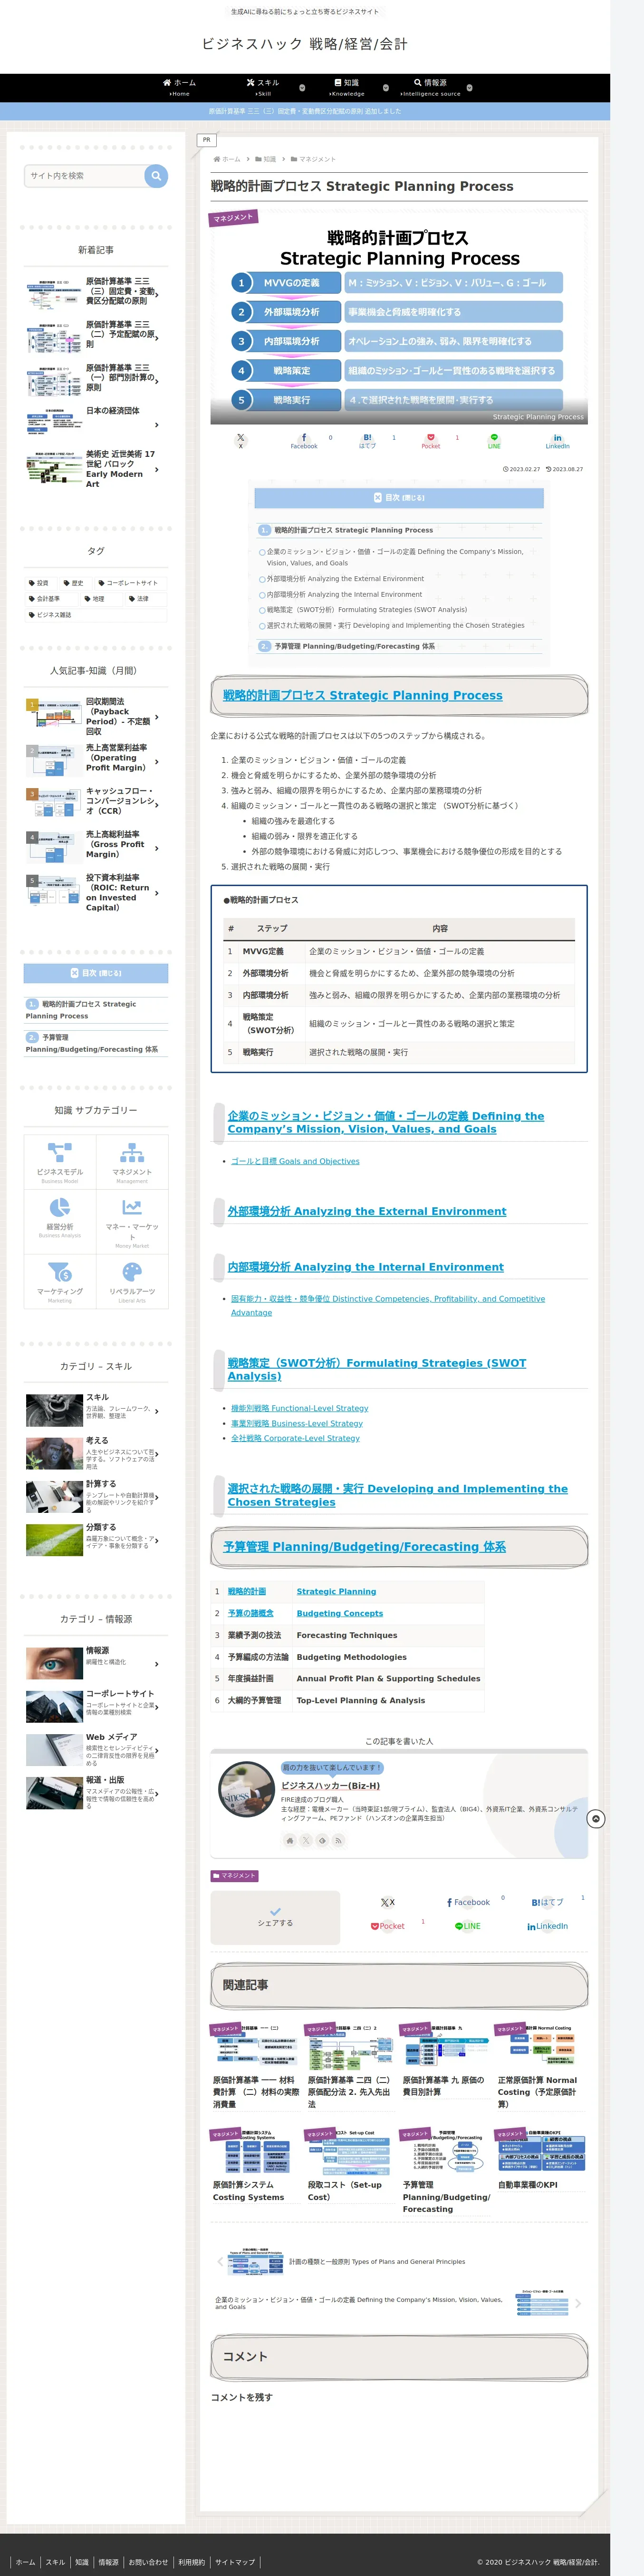Click the はてブ button in the bottom share area

547,1902
